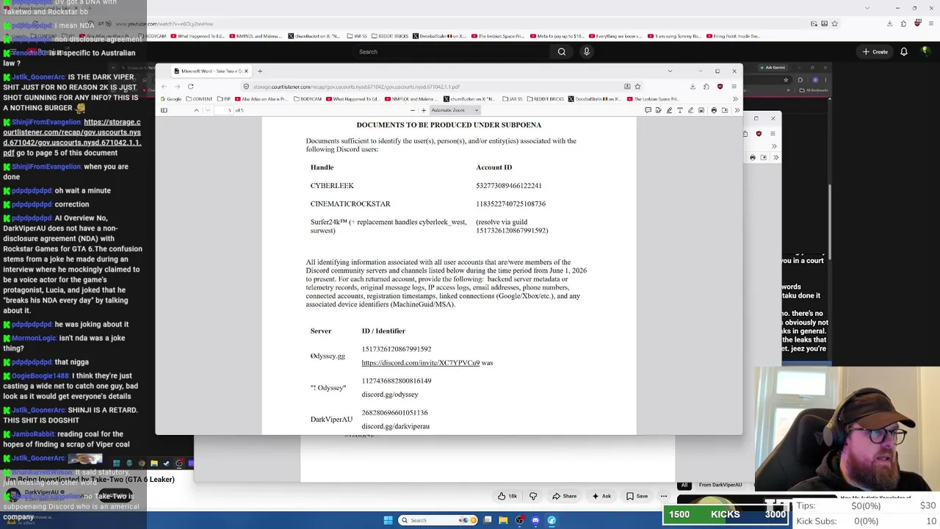Click the YouTube search magnifier button
The width and height of the screenshot is (940, 529).
tap(562, 51)
